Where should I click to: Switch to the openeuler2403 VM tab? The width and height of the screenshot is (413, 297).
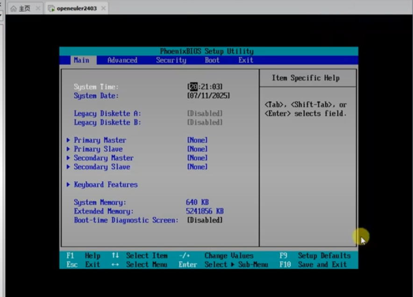(x=77, y=8)
